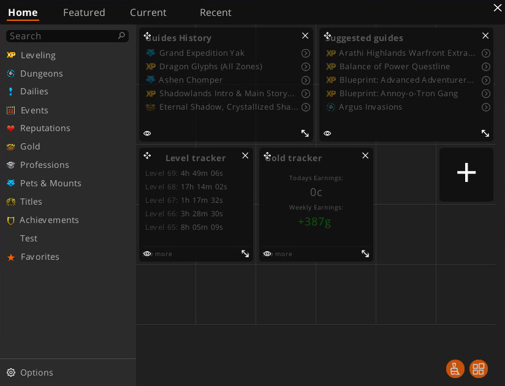
Task: Open the Achievements category
Action: tap(42, 220)
